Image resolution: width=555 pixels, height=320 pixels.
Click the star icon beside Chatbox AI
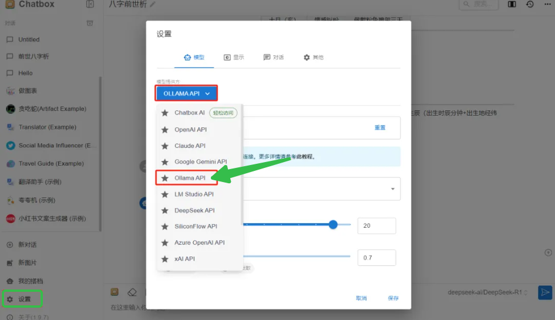pyautogui.click(x=165, y=113)
